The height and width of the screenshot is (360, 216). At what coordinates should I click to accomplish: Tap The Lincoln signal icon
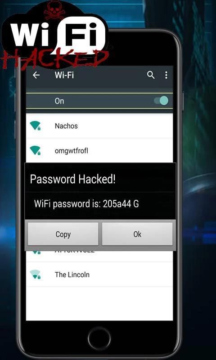[35, 274]
